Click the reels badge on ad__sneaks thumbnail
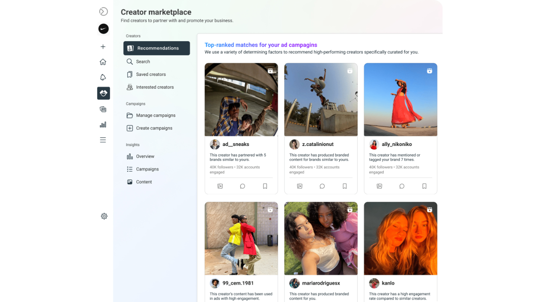The height and width of the screenshot is (302, 538). (270, 71)
